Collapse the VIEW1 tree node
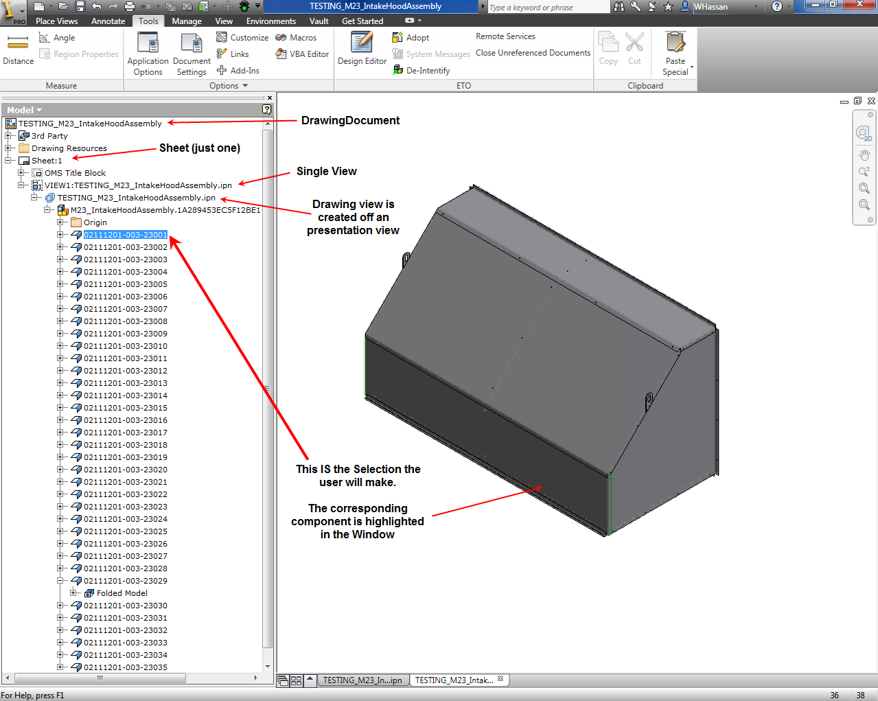The height and width of the screenshot is (701, 878). [21, 185]
